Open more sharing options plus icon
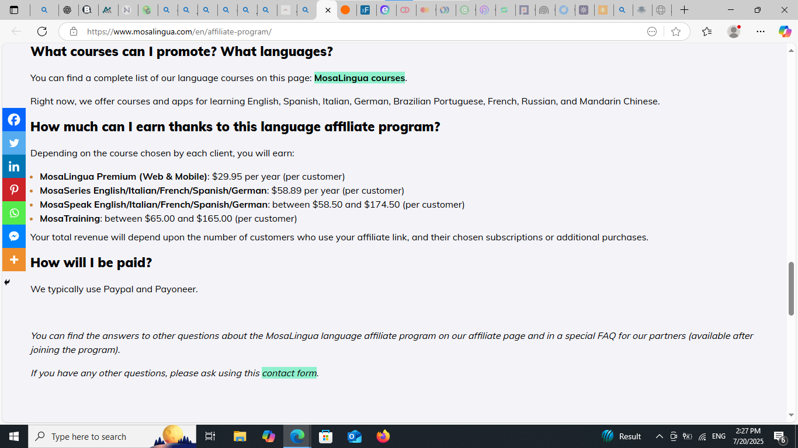 tap(14, 260)
